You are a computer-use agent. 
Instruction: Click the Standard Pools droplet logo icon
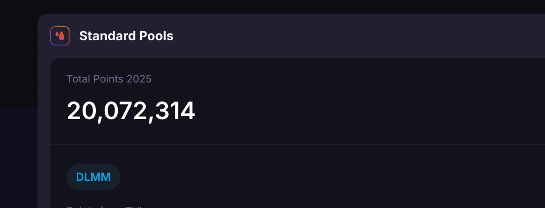[x=60, y=36]
